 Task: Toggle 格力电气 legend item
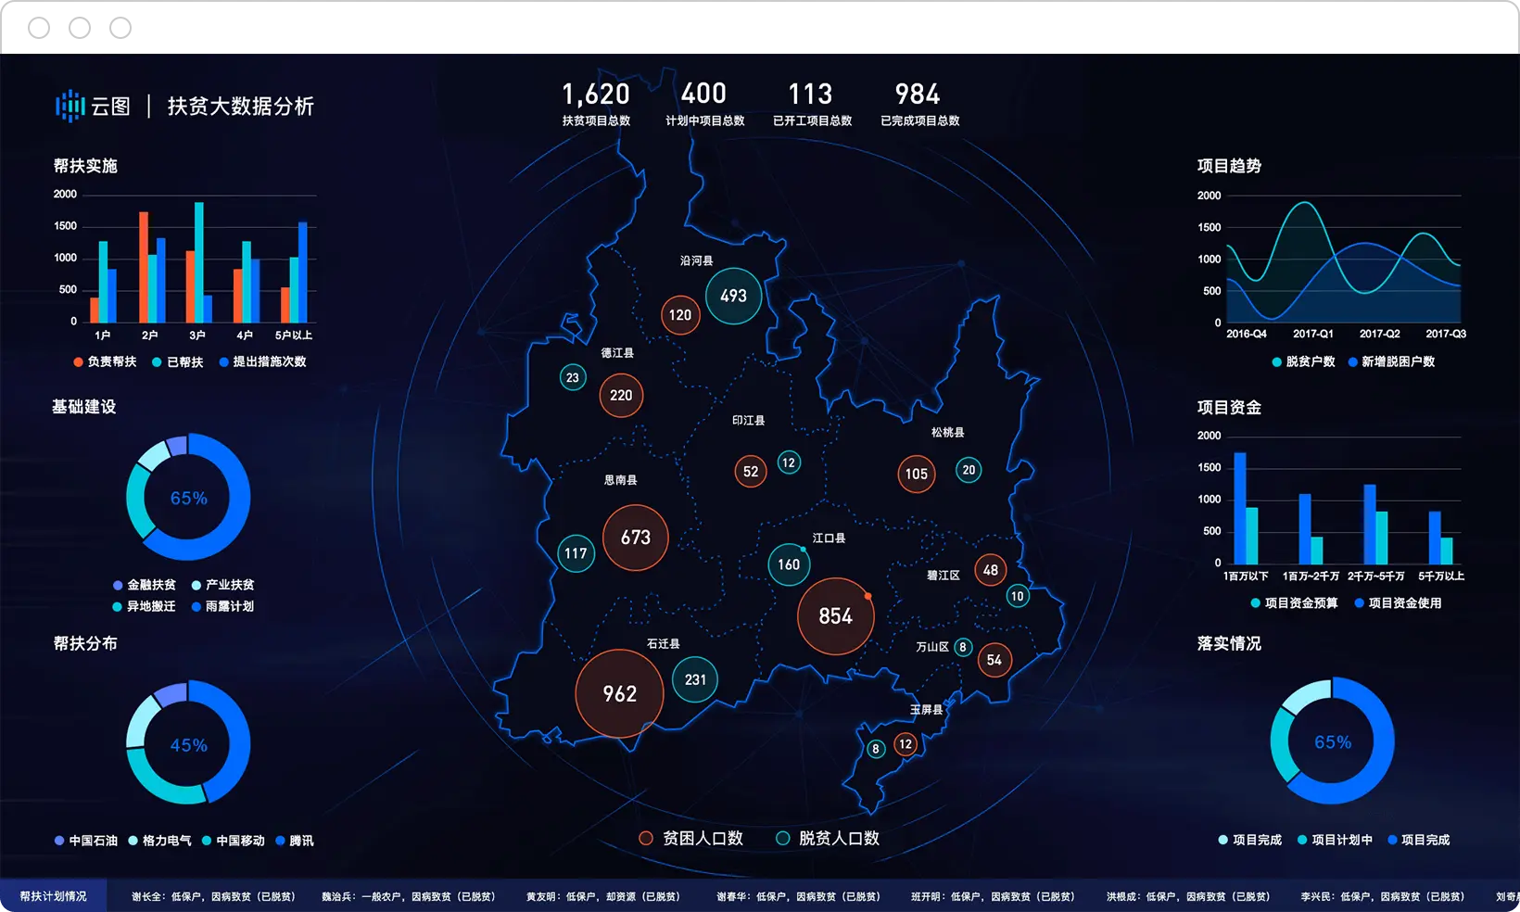coord(159,841)
